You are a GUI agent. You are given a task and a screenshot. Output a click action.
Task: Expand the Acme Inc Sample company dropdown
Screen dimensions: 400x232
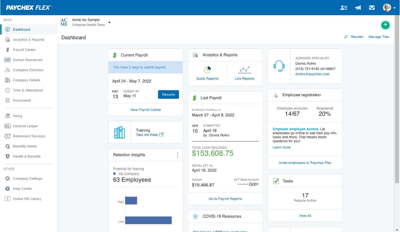point(109,22)
